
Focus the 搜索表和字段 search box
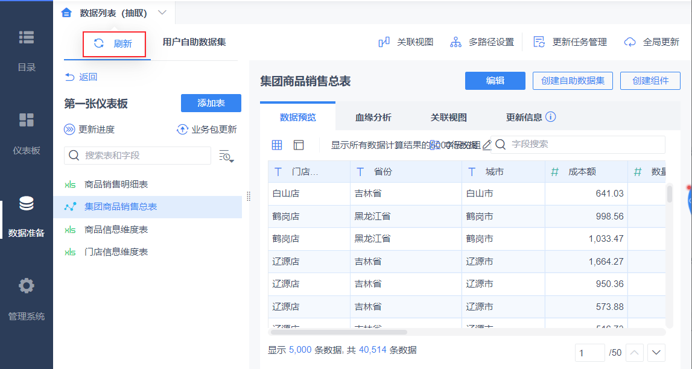(x=138, y=156)
